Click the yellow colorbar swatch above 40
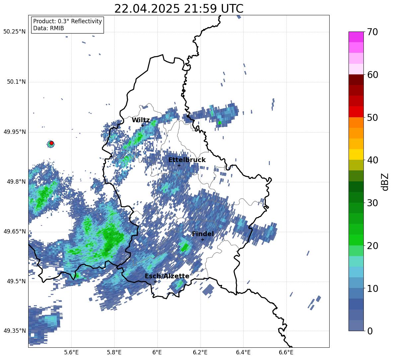 point(356,154)
